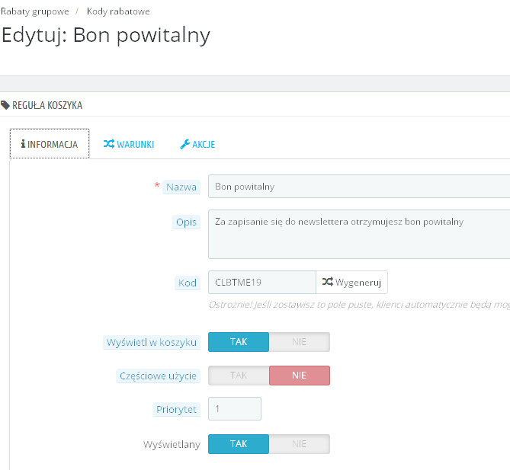The image size is (510, 470).
Task: Set Wyświetlany to TAK
Action: tap(239, 444)
